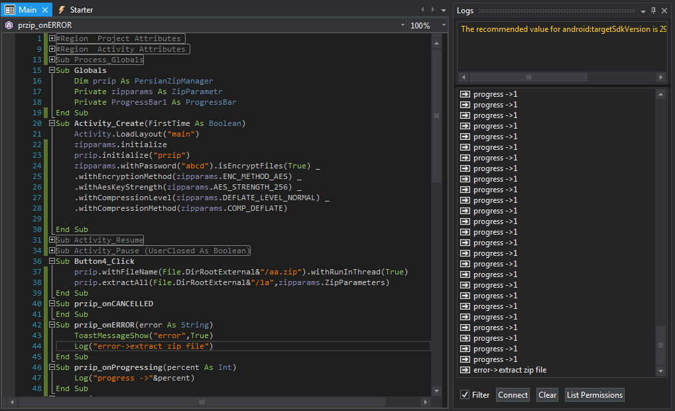
Task: Open the Logs window position menu arrow
Action: (643, 11)
